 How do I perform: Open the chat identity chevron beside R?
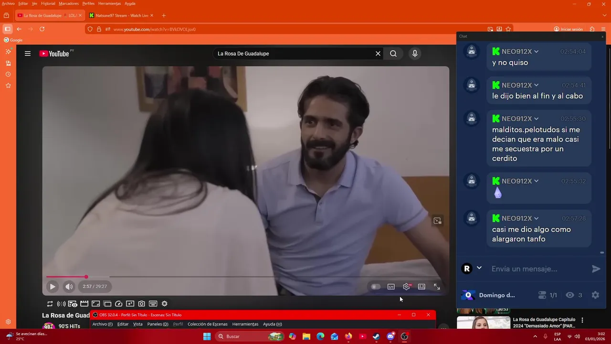[x=479, y=268]
